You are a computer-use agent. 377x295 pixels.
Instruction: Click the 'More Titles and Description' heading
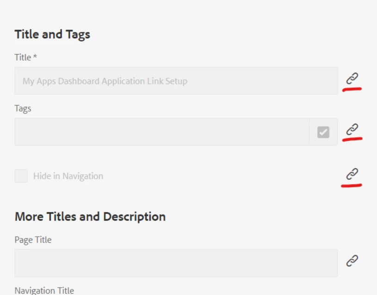tap(90, 217)
